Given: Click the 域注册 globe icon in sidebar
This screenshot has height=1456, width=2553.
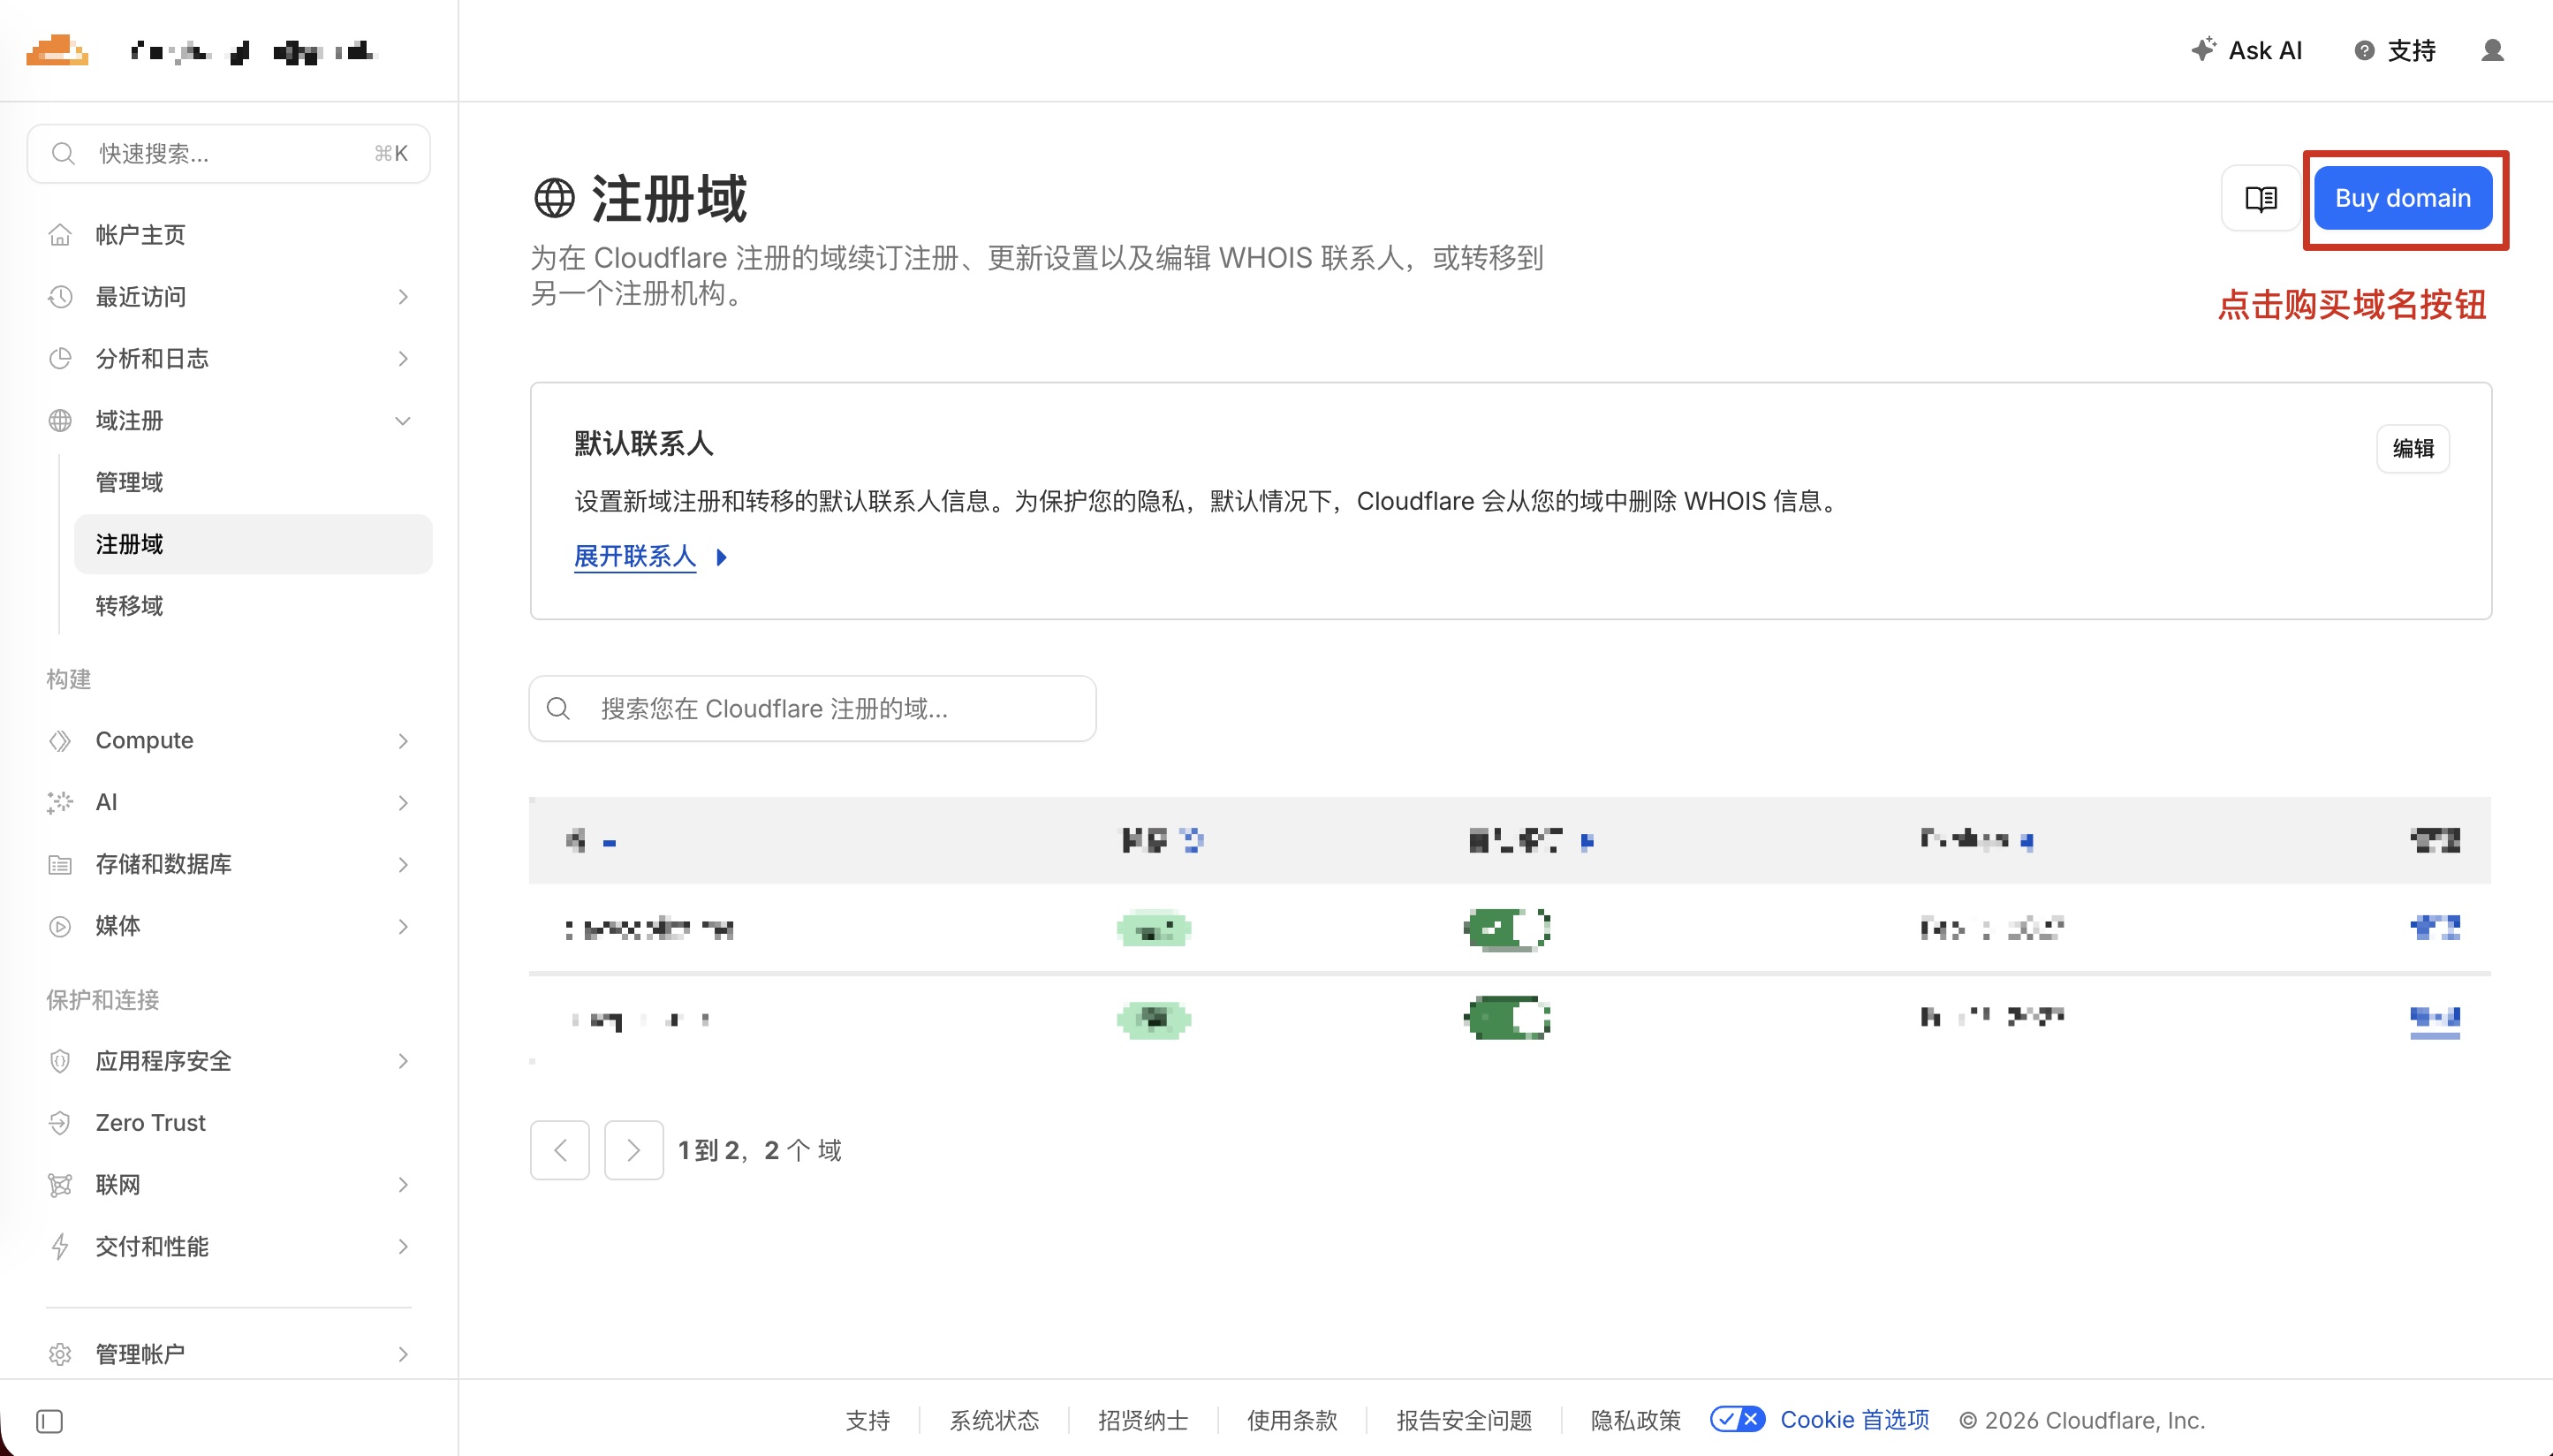Looking at the screenshot, I should click(60, 420).
